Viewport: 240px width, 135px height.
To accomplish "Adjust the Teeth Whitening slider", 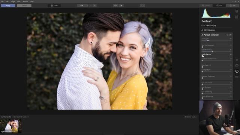I will tap(216, 98).
